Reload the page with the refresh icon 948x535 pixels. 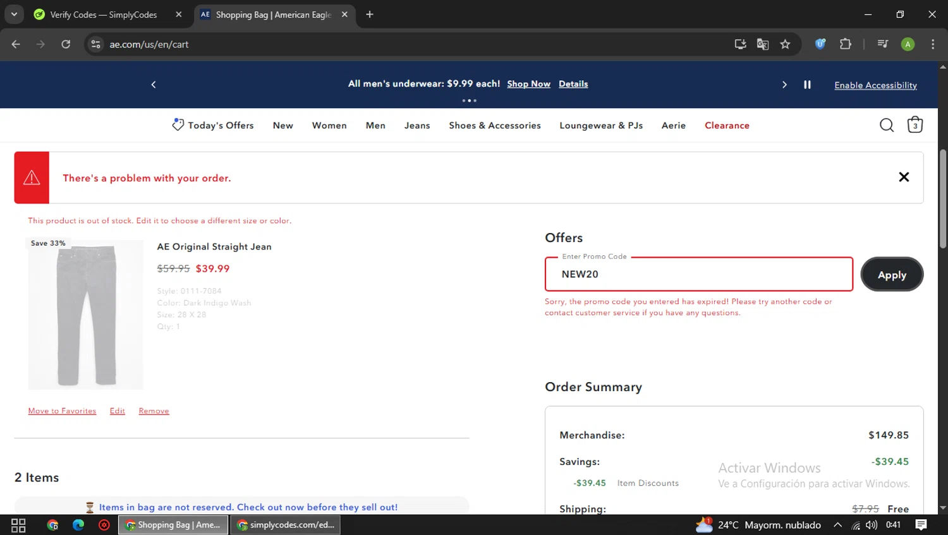pos(66,44)
